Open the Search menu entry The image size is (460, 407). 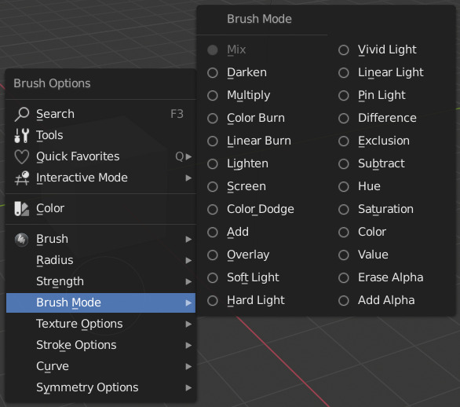[100, 114]
